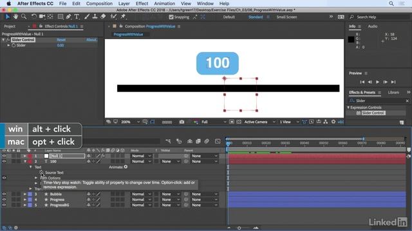Expand the Null 1 layer properties
This screenshot has height=231, width=412.
[x=25, y=156]
